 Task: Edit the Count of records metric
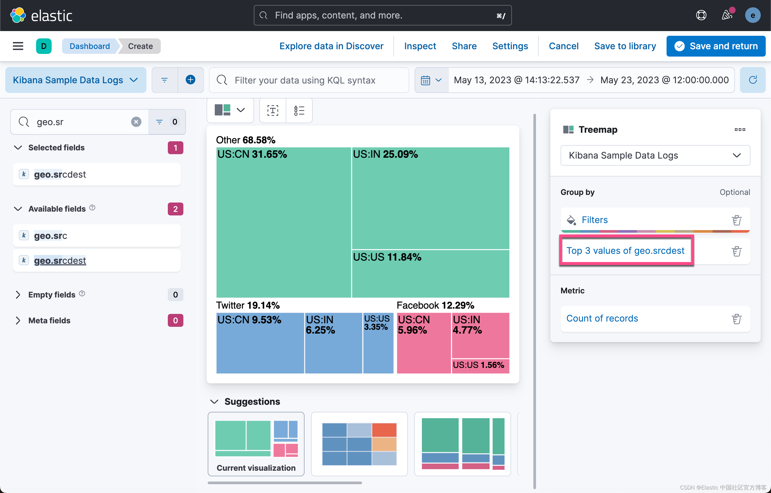point(602,319)
